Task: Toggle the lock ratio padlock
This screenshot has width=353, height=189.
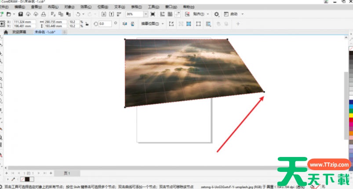Action: [87, 24]
